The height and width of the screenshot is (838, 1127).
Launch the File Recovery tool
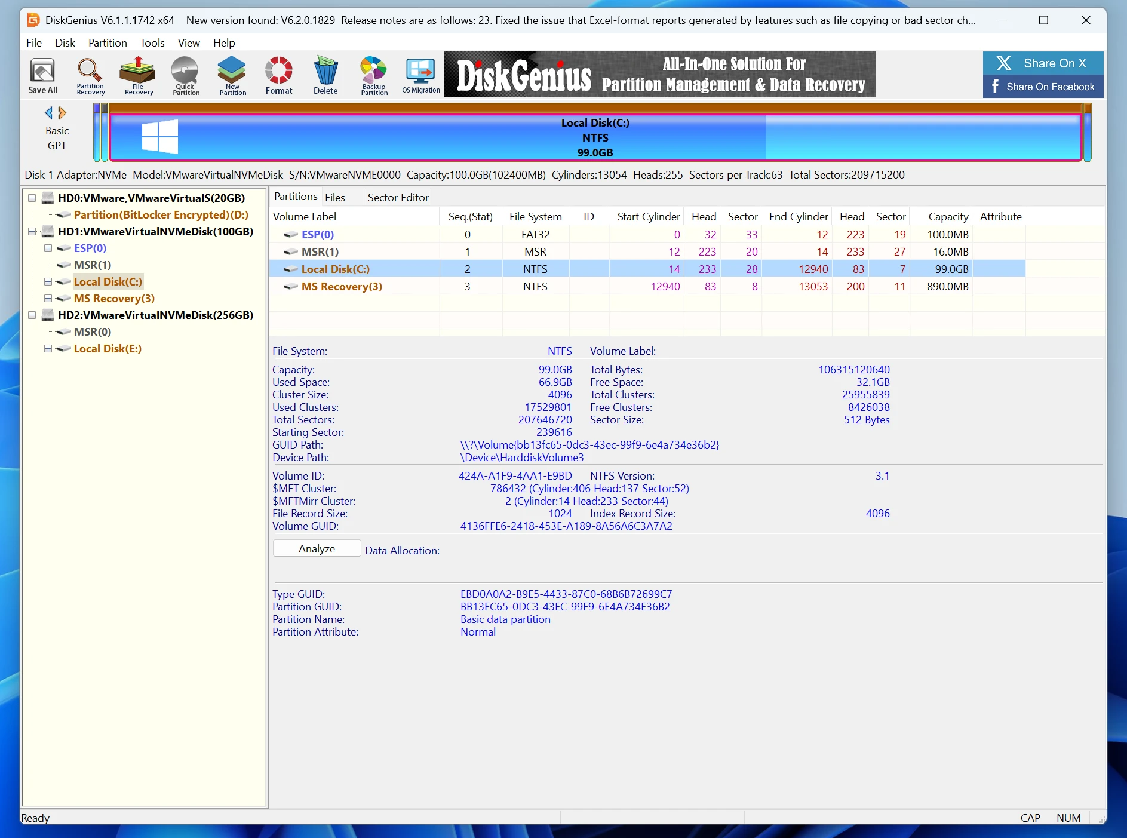coord(138,75)
